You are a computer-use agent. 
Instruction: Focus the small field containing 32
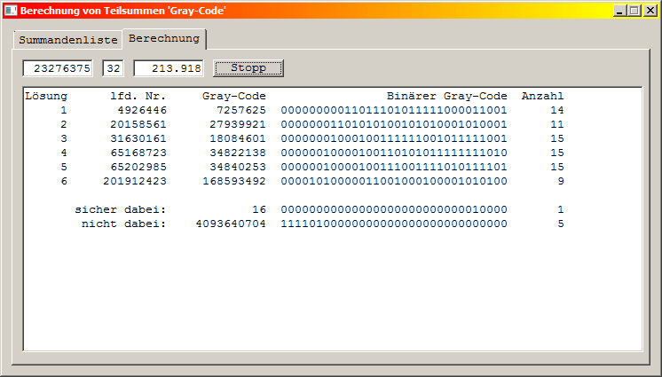(114, 68)
